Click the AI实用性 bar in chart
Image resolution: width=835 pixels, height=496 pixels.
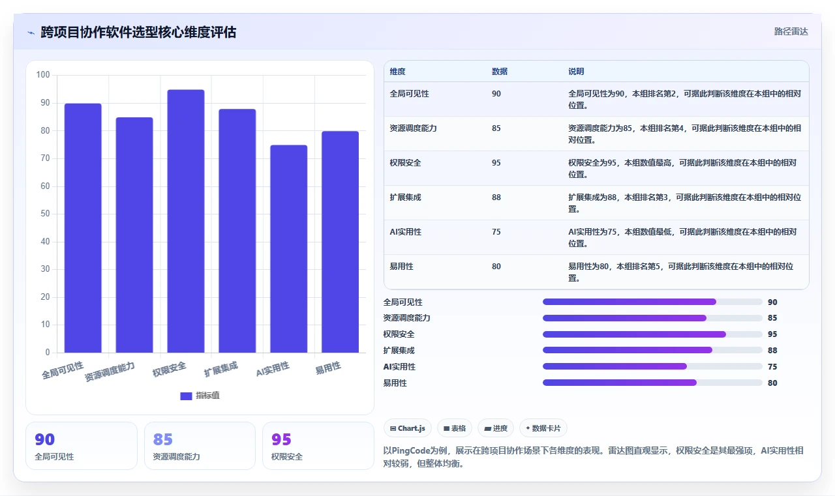click(x=289, y=249)
